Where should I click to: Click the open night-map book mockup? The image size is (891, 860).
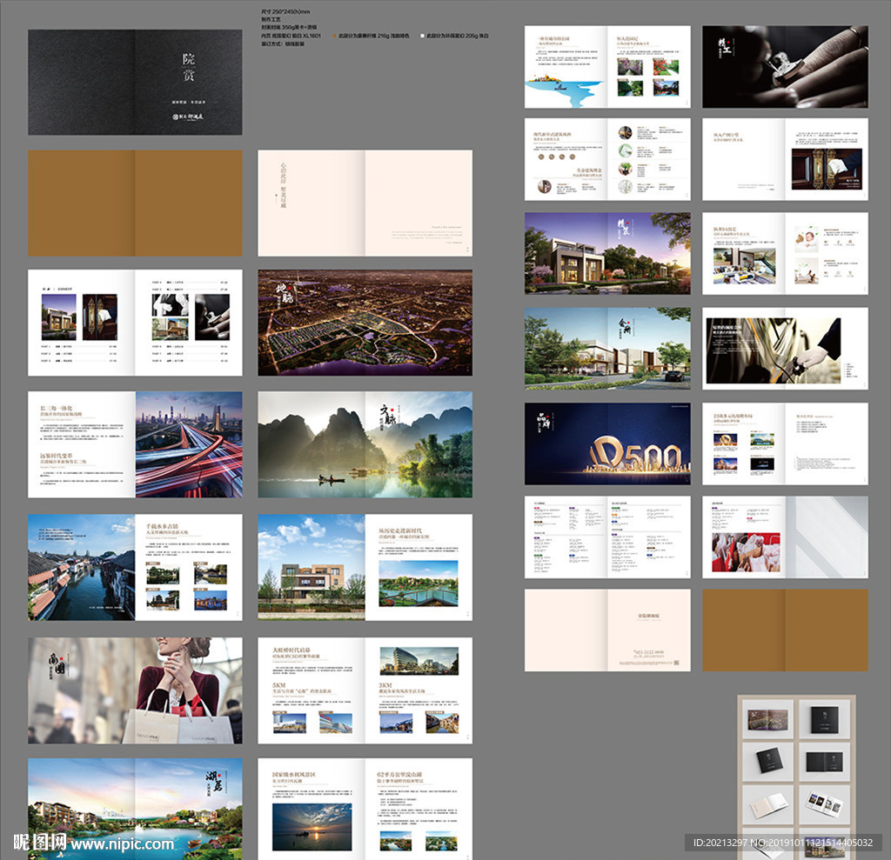click(x=767, y=720)
